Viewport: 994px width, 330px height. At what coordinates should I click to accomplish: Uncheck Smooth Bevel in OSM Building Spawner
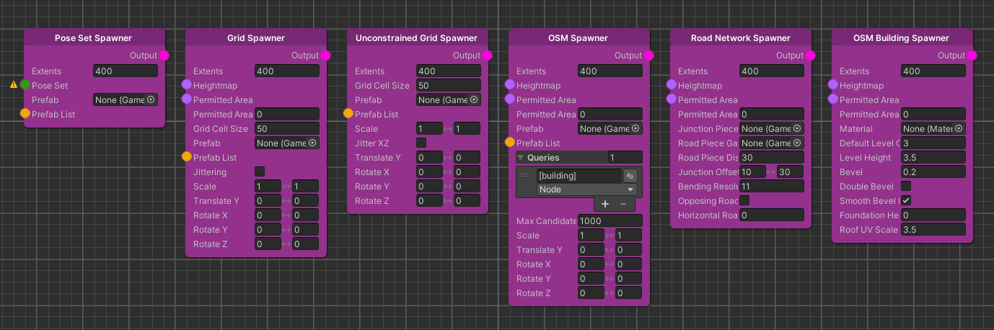click(x=906, y=200)
